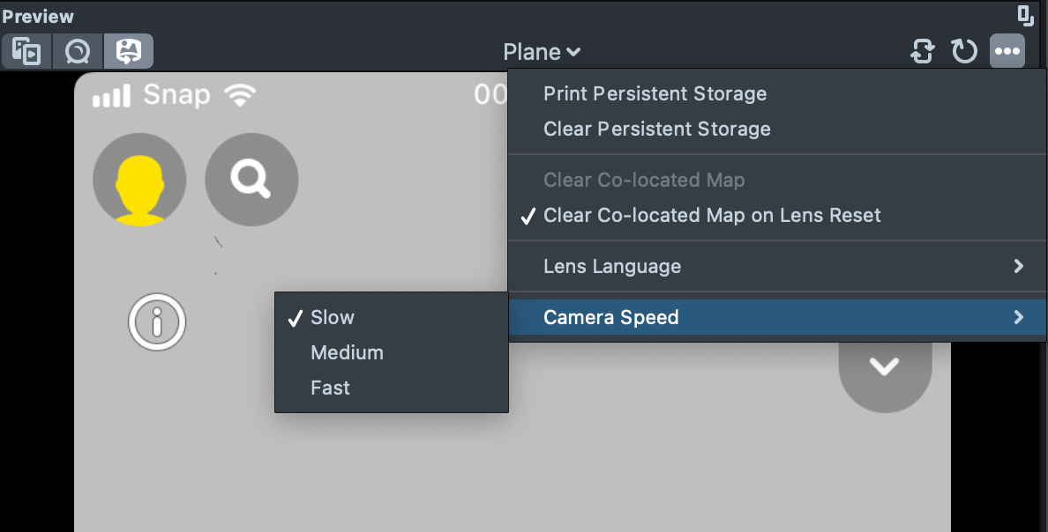Select Slow camera speed option
The height and width of the screenshot is (532, 1048).
[x=333, y=317]
